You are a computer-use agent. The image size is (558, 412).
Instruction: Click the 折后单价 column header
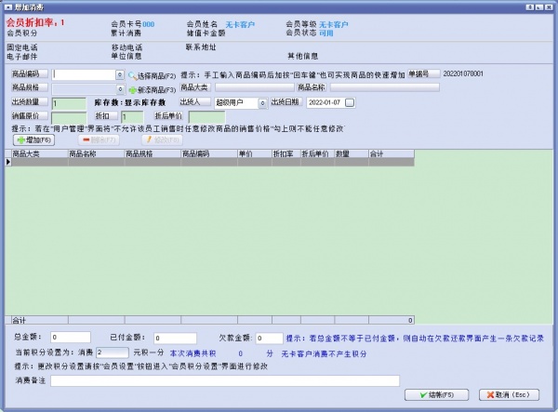pos(317,153)
